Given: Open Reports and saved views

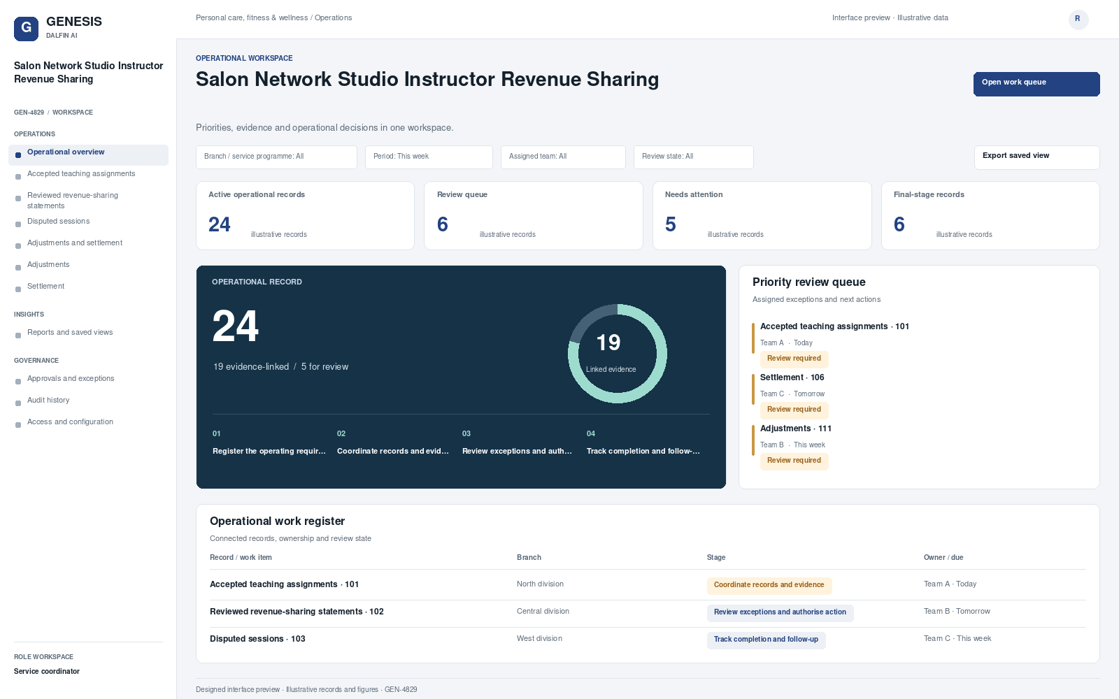Looking at the screenshot, I should 88,333.
